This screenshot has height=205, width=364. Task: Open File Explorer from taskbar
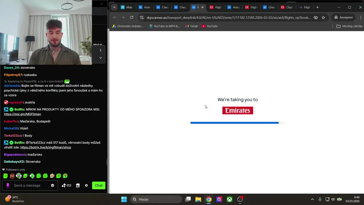[x=198, y=199]
